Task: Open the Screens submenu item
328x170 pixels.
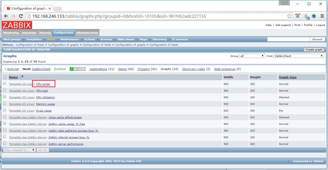Action: tap(106, 39)
